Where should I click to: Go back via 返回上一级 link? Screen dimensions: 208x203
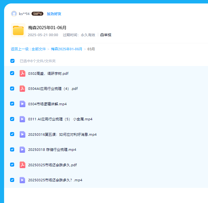point(20,49)
